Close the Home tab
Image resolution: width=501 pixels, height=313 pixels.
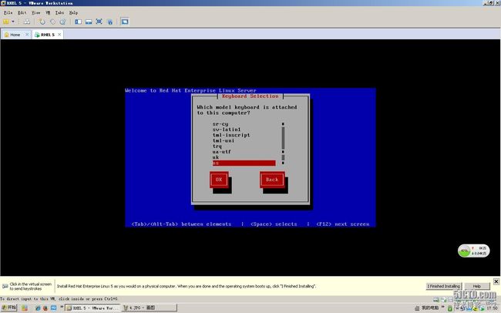27,34
